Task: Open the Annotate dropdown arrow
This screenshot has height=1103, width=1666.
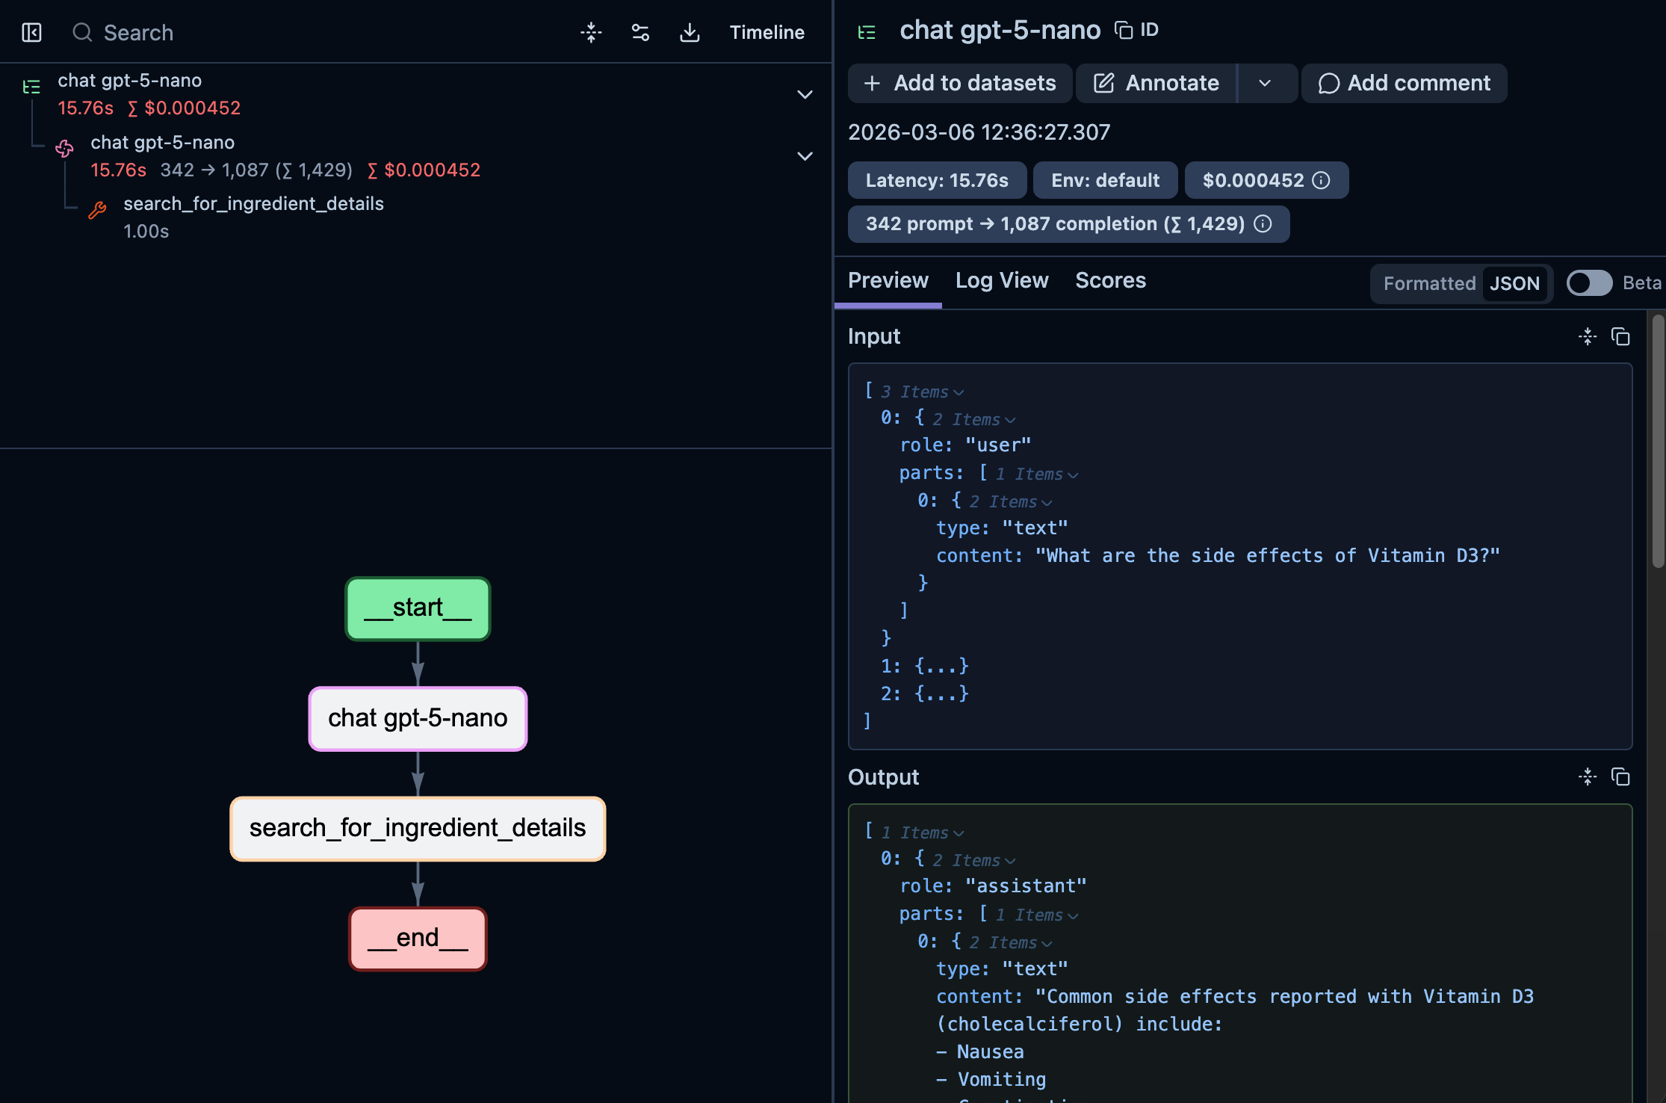Action: point(1265,83)
